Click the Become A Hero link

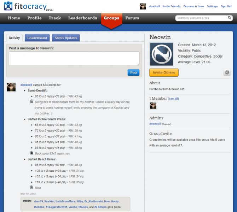(193, 6)
